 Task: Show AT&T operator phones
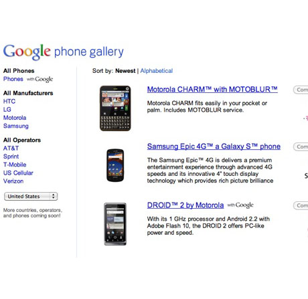[11, 148]
